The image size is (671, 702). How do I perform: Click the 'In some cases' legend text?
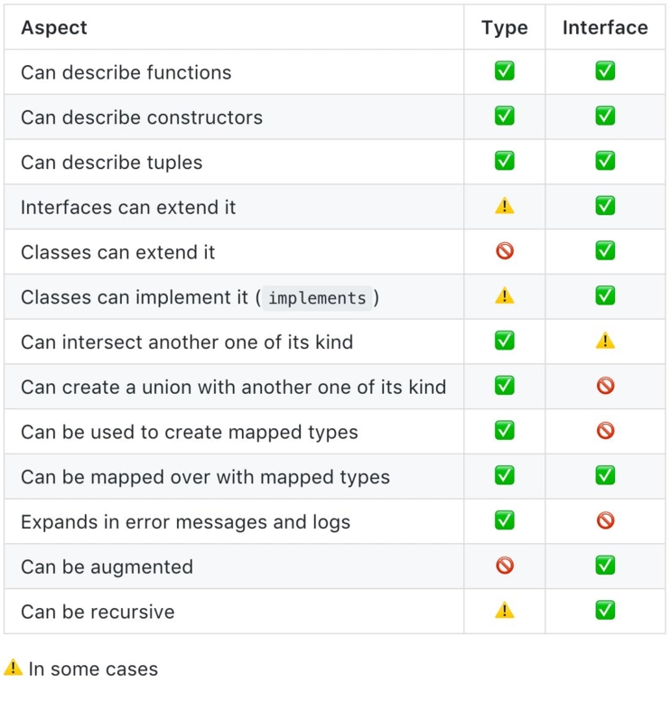[93, 669]
